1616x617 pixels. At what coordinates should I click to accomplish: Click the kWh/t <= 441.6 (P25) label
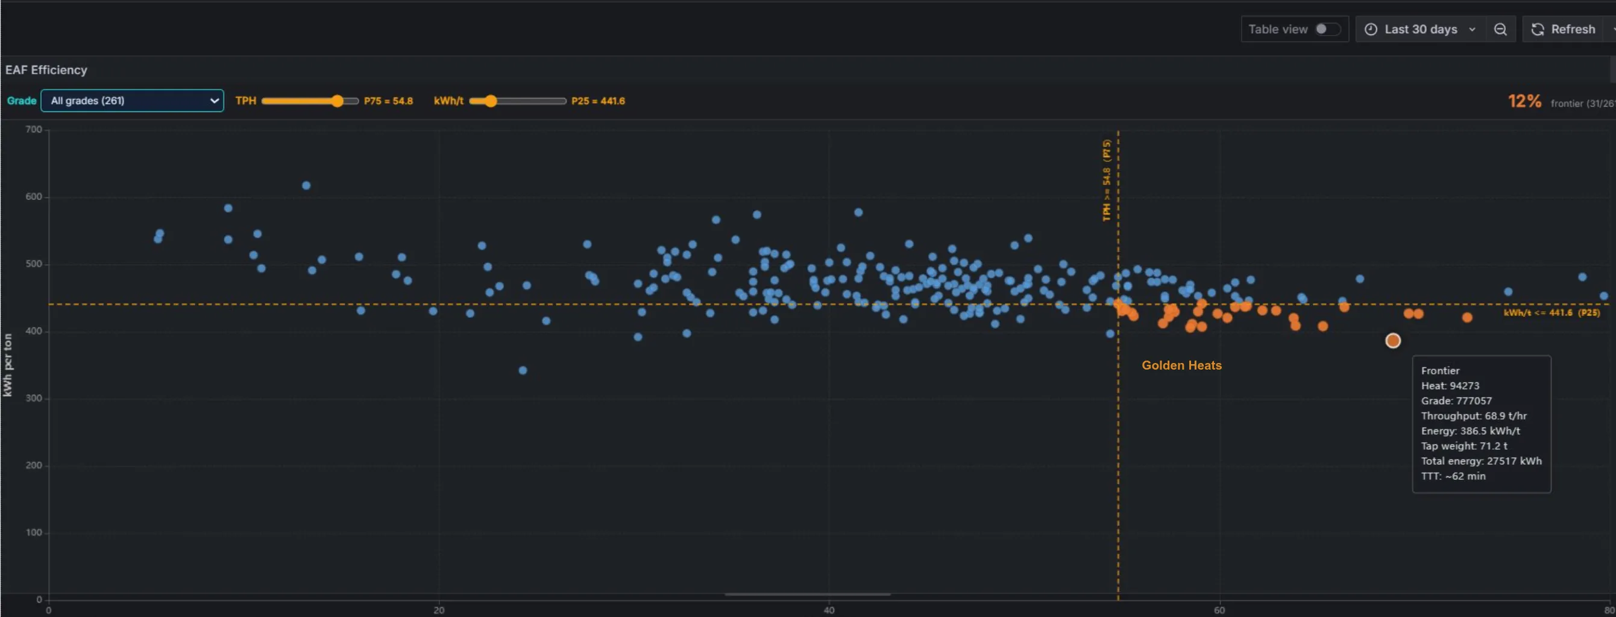click(1550, 312)
